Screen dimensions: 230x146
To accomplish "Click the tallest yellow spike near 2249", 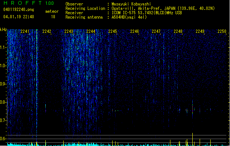I will tap(192, 139).
